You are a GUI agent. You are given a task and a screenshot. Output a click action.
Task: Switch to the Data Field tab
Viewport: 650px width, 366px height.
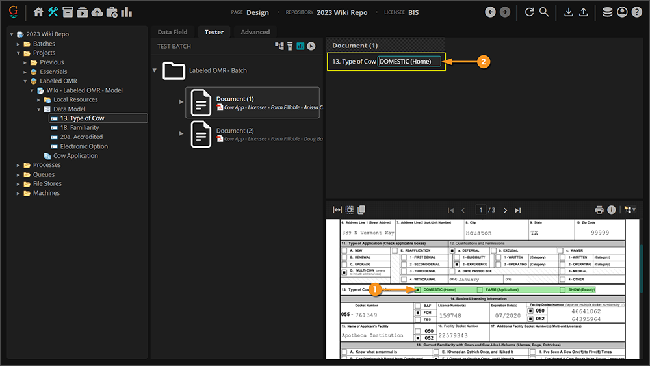pyautogui.click(x=172, y=32)
